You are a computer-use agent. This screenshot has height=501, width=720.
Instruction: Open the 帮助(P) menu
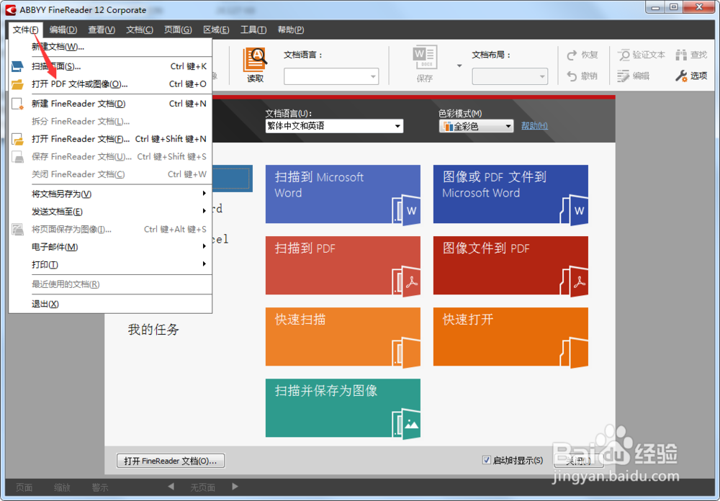point(291,30)
